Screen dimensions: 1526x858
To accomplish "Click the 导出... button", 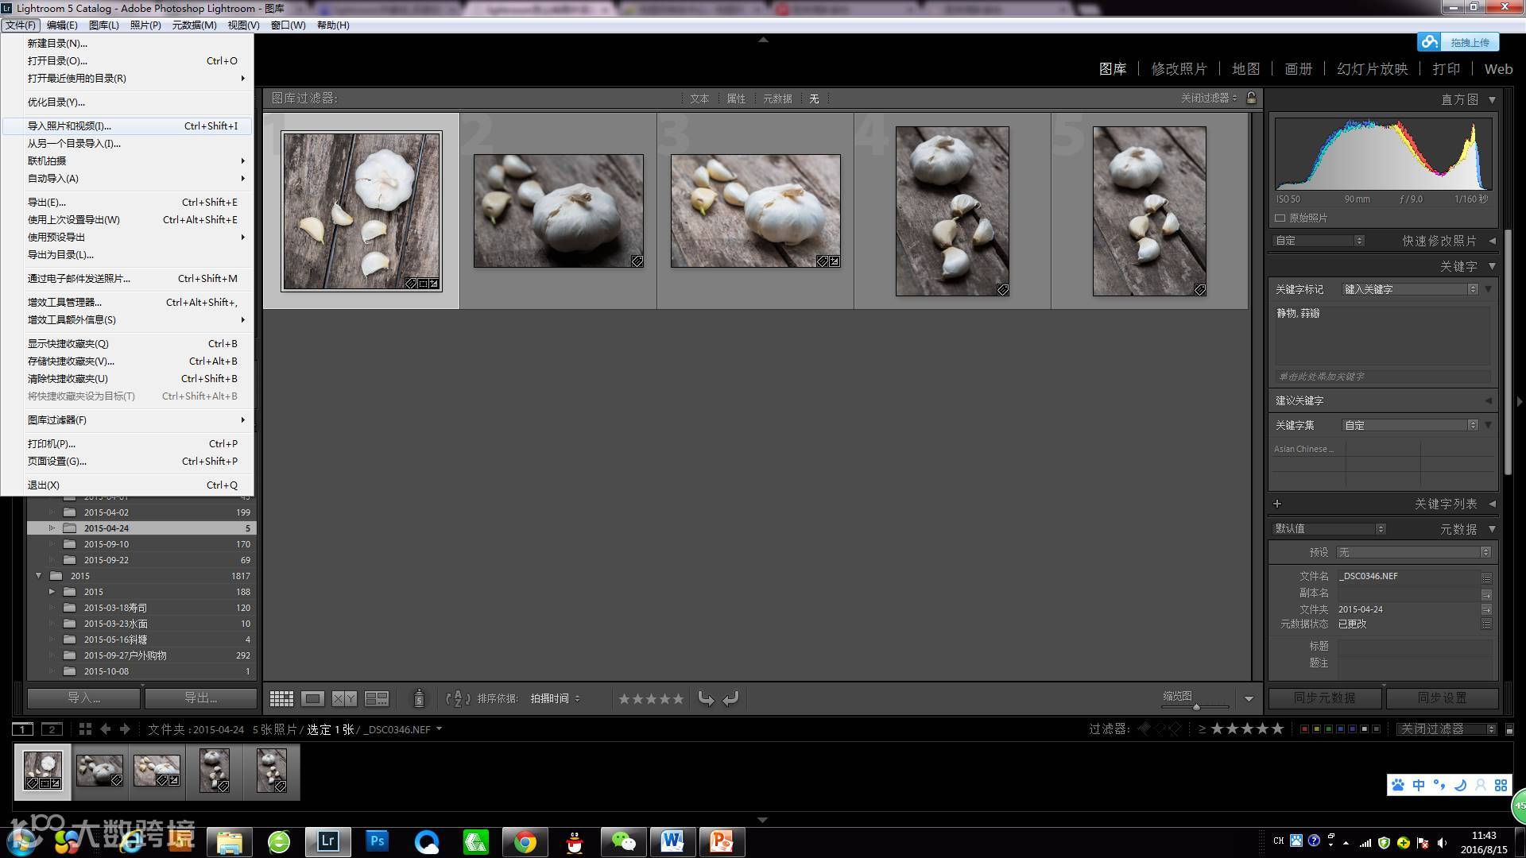I will (x=200, y=698).
